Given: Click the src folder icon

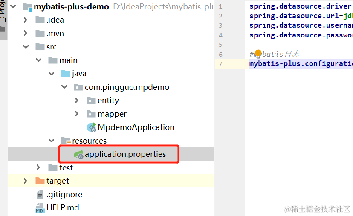Looking at the screenshot, I should tap(40, 46).
